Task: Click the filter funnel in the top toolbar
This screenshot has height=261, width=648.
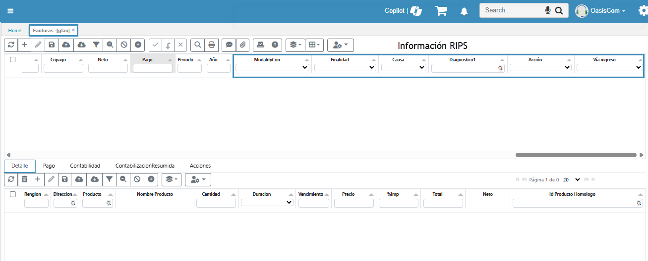Action: tap(96, 45)
